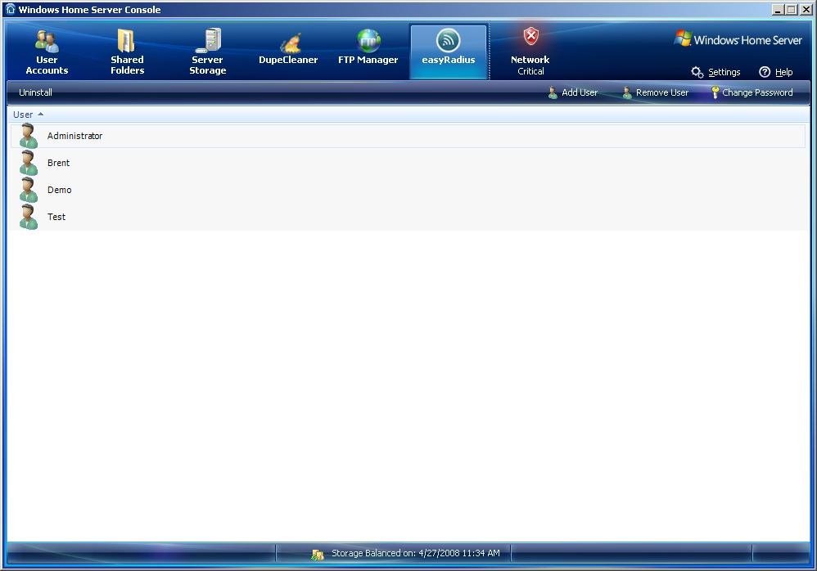Click the Help question mark icon
Viewport: 817px width, 571px height.
coord(765,72)
